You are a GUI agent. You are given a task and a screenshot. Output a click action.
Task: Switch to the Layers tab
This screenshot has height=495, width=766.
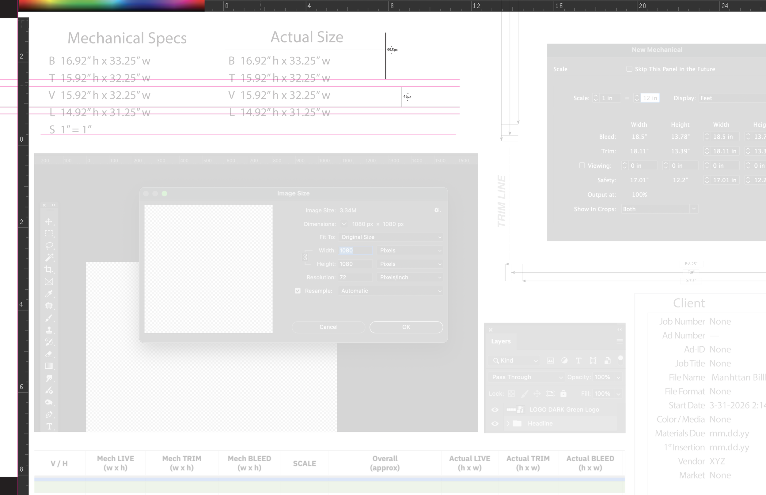point(501,341)
